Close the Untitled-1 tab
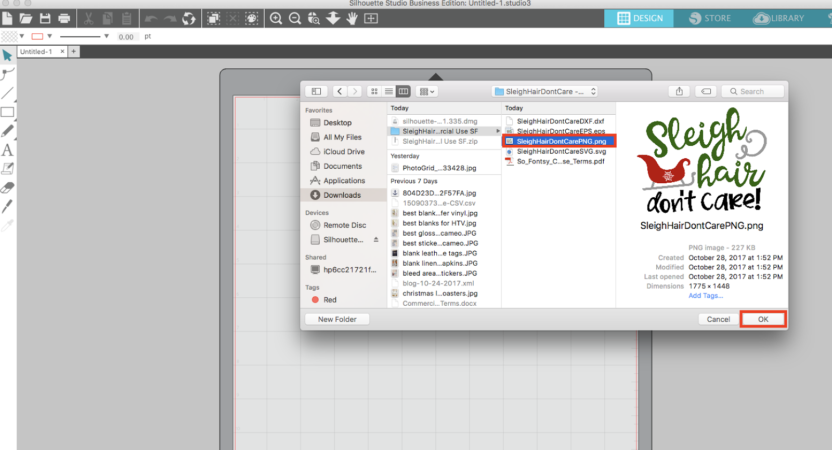Image resolution: width=832 pixels, height=450 pixels. click(62, 51)
